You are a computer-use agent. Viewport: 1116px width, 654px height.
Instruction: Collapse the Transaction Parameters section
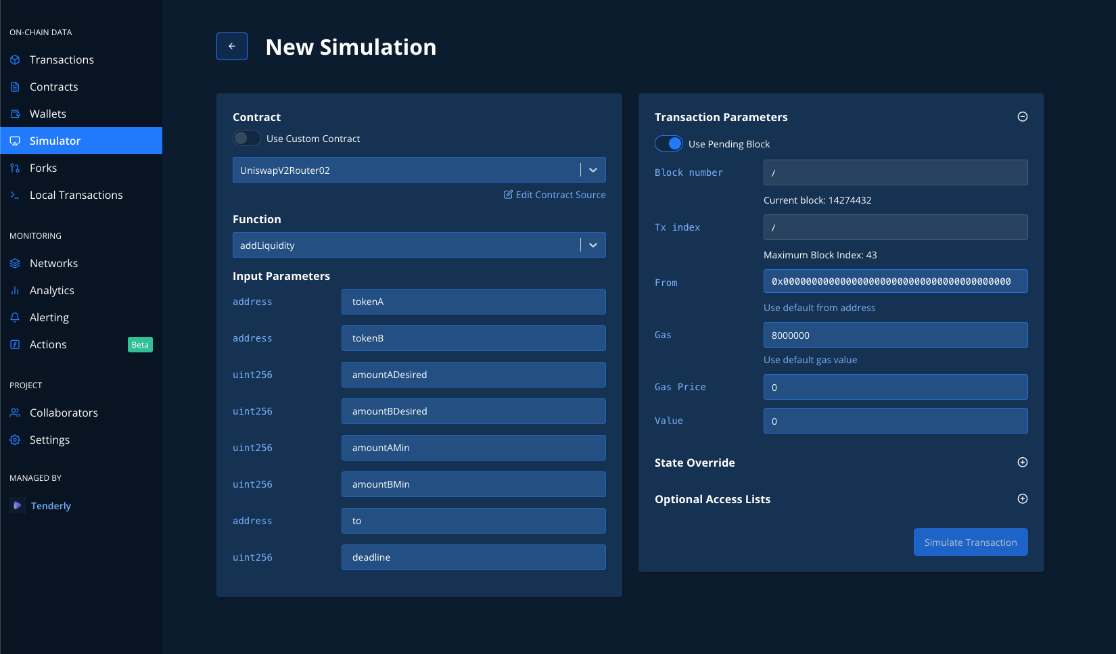click(1023, 116)
